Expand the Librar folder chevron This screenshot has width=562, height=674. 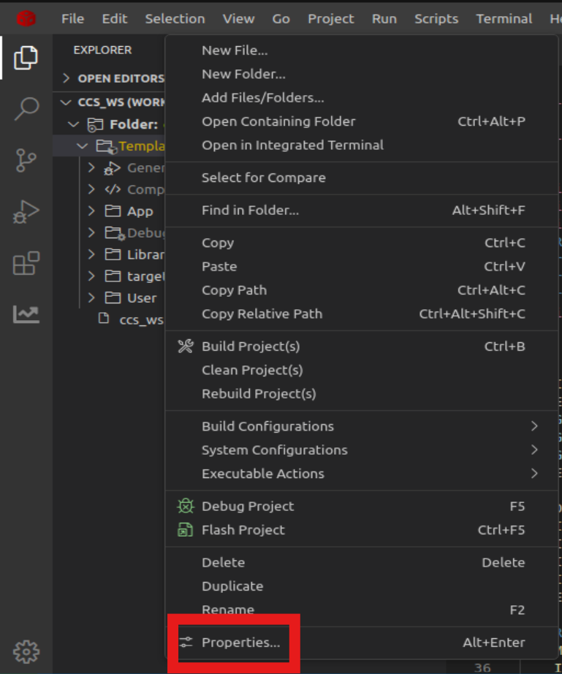91,254
